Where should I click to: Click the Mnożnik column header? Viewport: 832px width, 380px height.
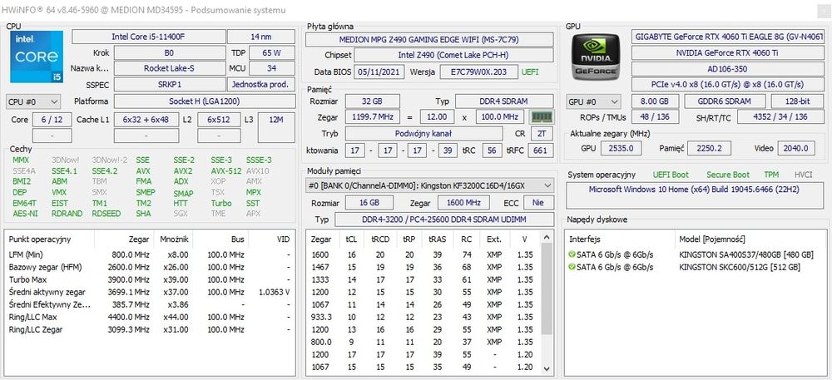174,239
